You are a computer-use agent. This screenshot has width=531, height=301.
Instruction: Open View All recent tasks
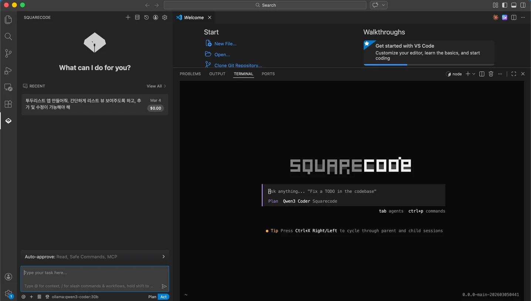point(156,86)
